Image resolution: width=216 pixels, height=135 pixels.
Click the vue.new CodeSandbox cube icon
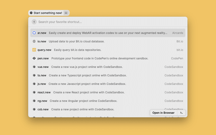pos(34,67)
